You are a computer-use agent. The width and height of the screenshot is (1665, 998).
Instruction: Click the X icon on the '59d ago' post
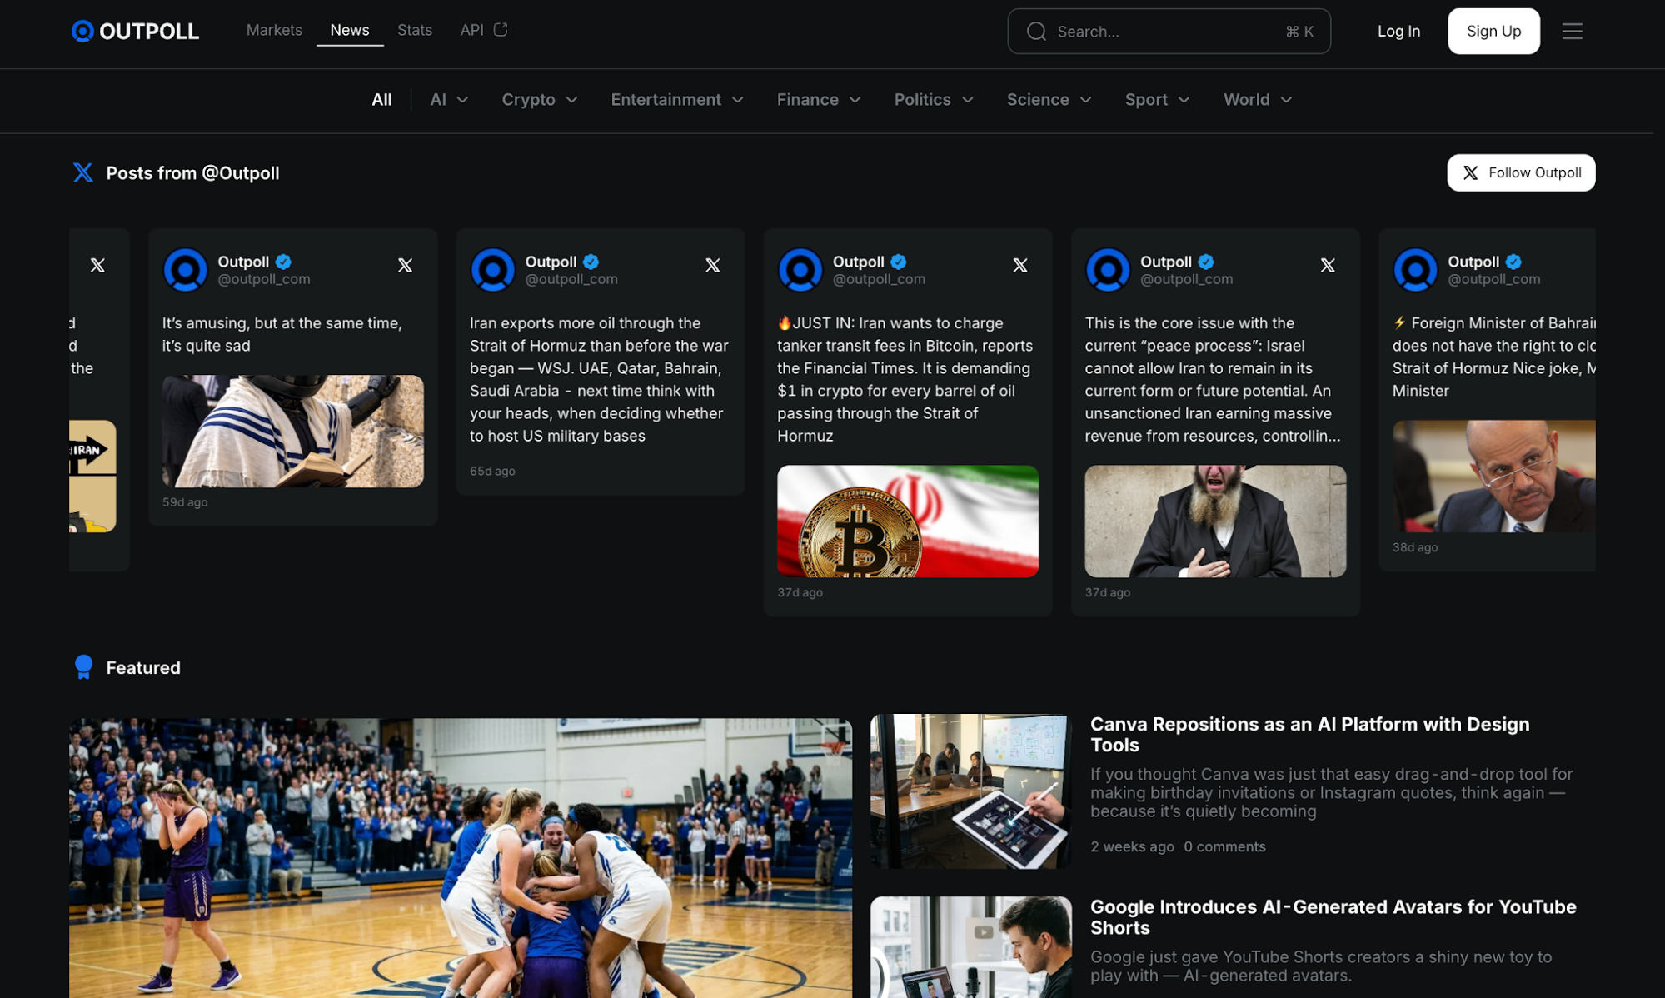pos(405,265)
